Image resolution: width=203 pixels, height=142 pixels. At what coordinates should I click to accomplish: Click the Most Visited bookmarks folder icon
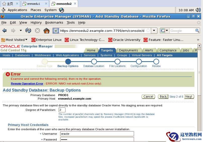pyautogui.click(x=3, y=40)
